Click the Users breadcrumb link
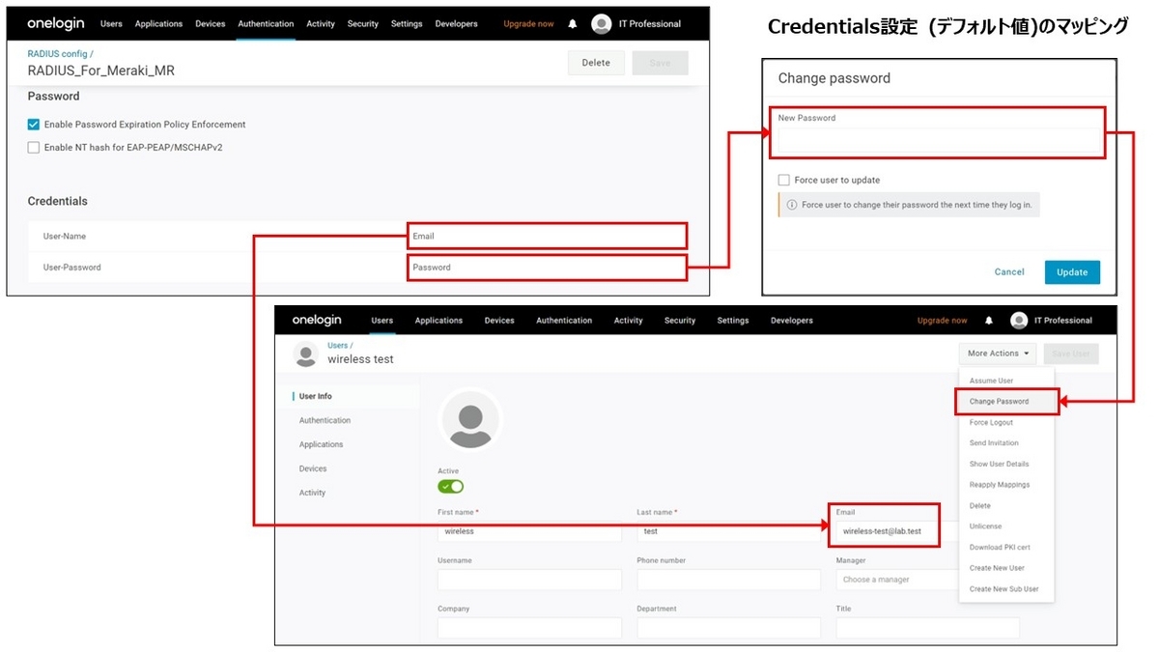 339,346
